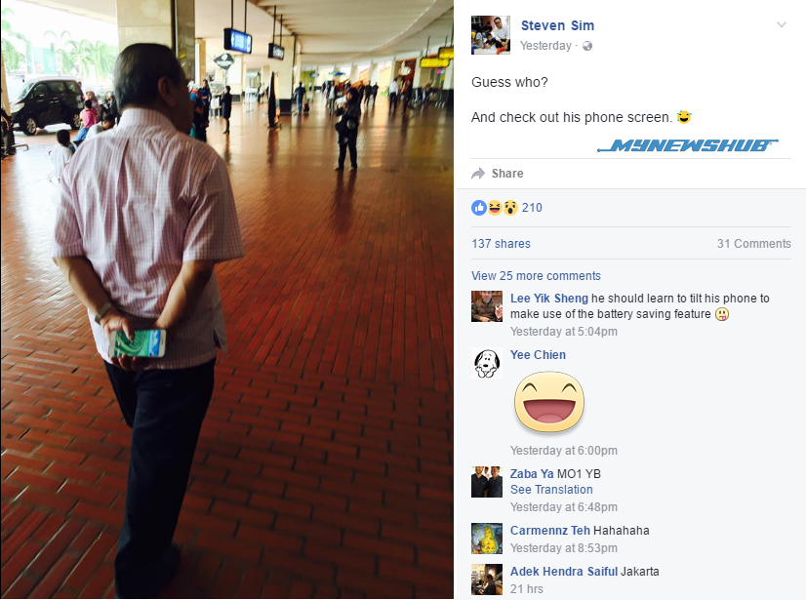Viewport: 806px width, 600px height.
Task: Click Carmennz Teh's commenter name
Action: coord(550,530)
